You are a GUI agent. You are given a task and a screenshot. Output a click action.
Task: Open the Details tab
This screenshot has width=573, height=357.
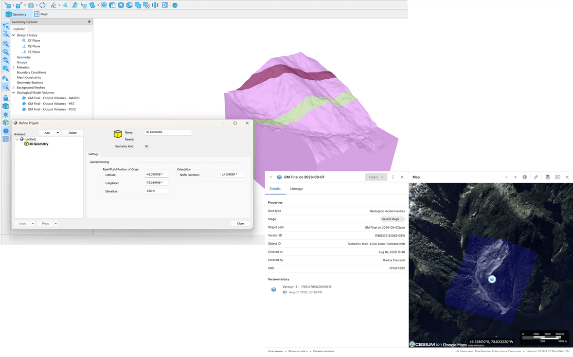click(275, 189)
